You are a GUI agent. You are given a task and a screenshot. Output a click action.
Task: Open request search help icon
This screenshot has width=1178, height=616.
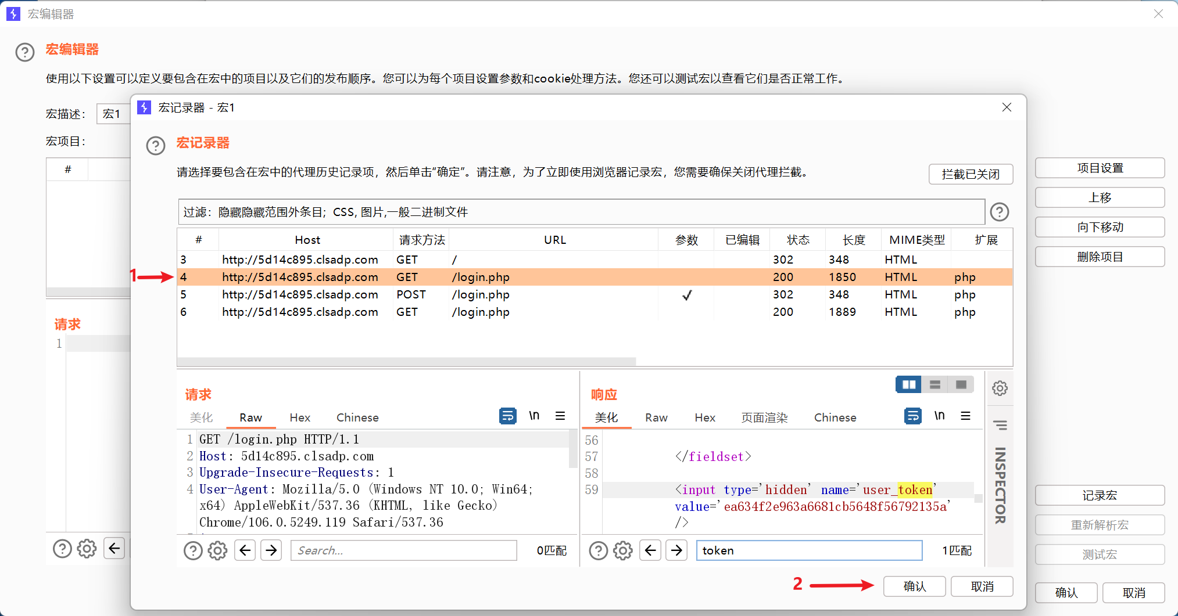(193, 550)
